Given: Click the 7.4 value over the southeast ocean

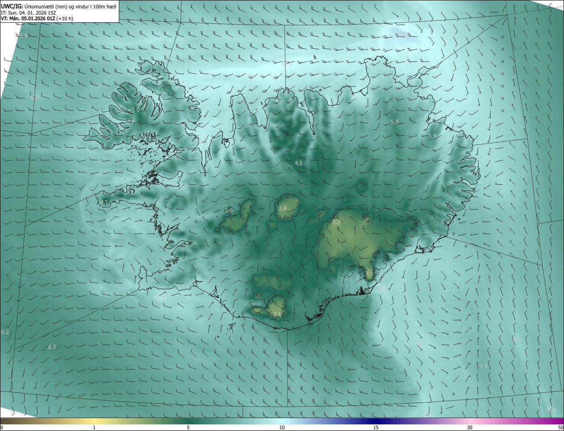Looking at the screenshot, I should coord(483,366).
